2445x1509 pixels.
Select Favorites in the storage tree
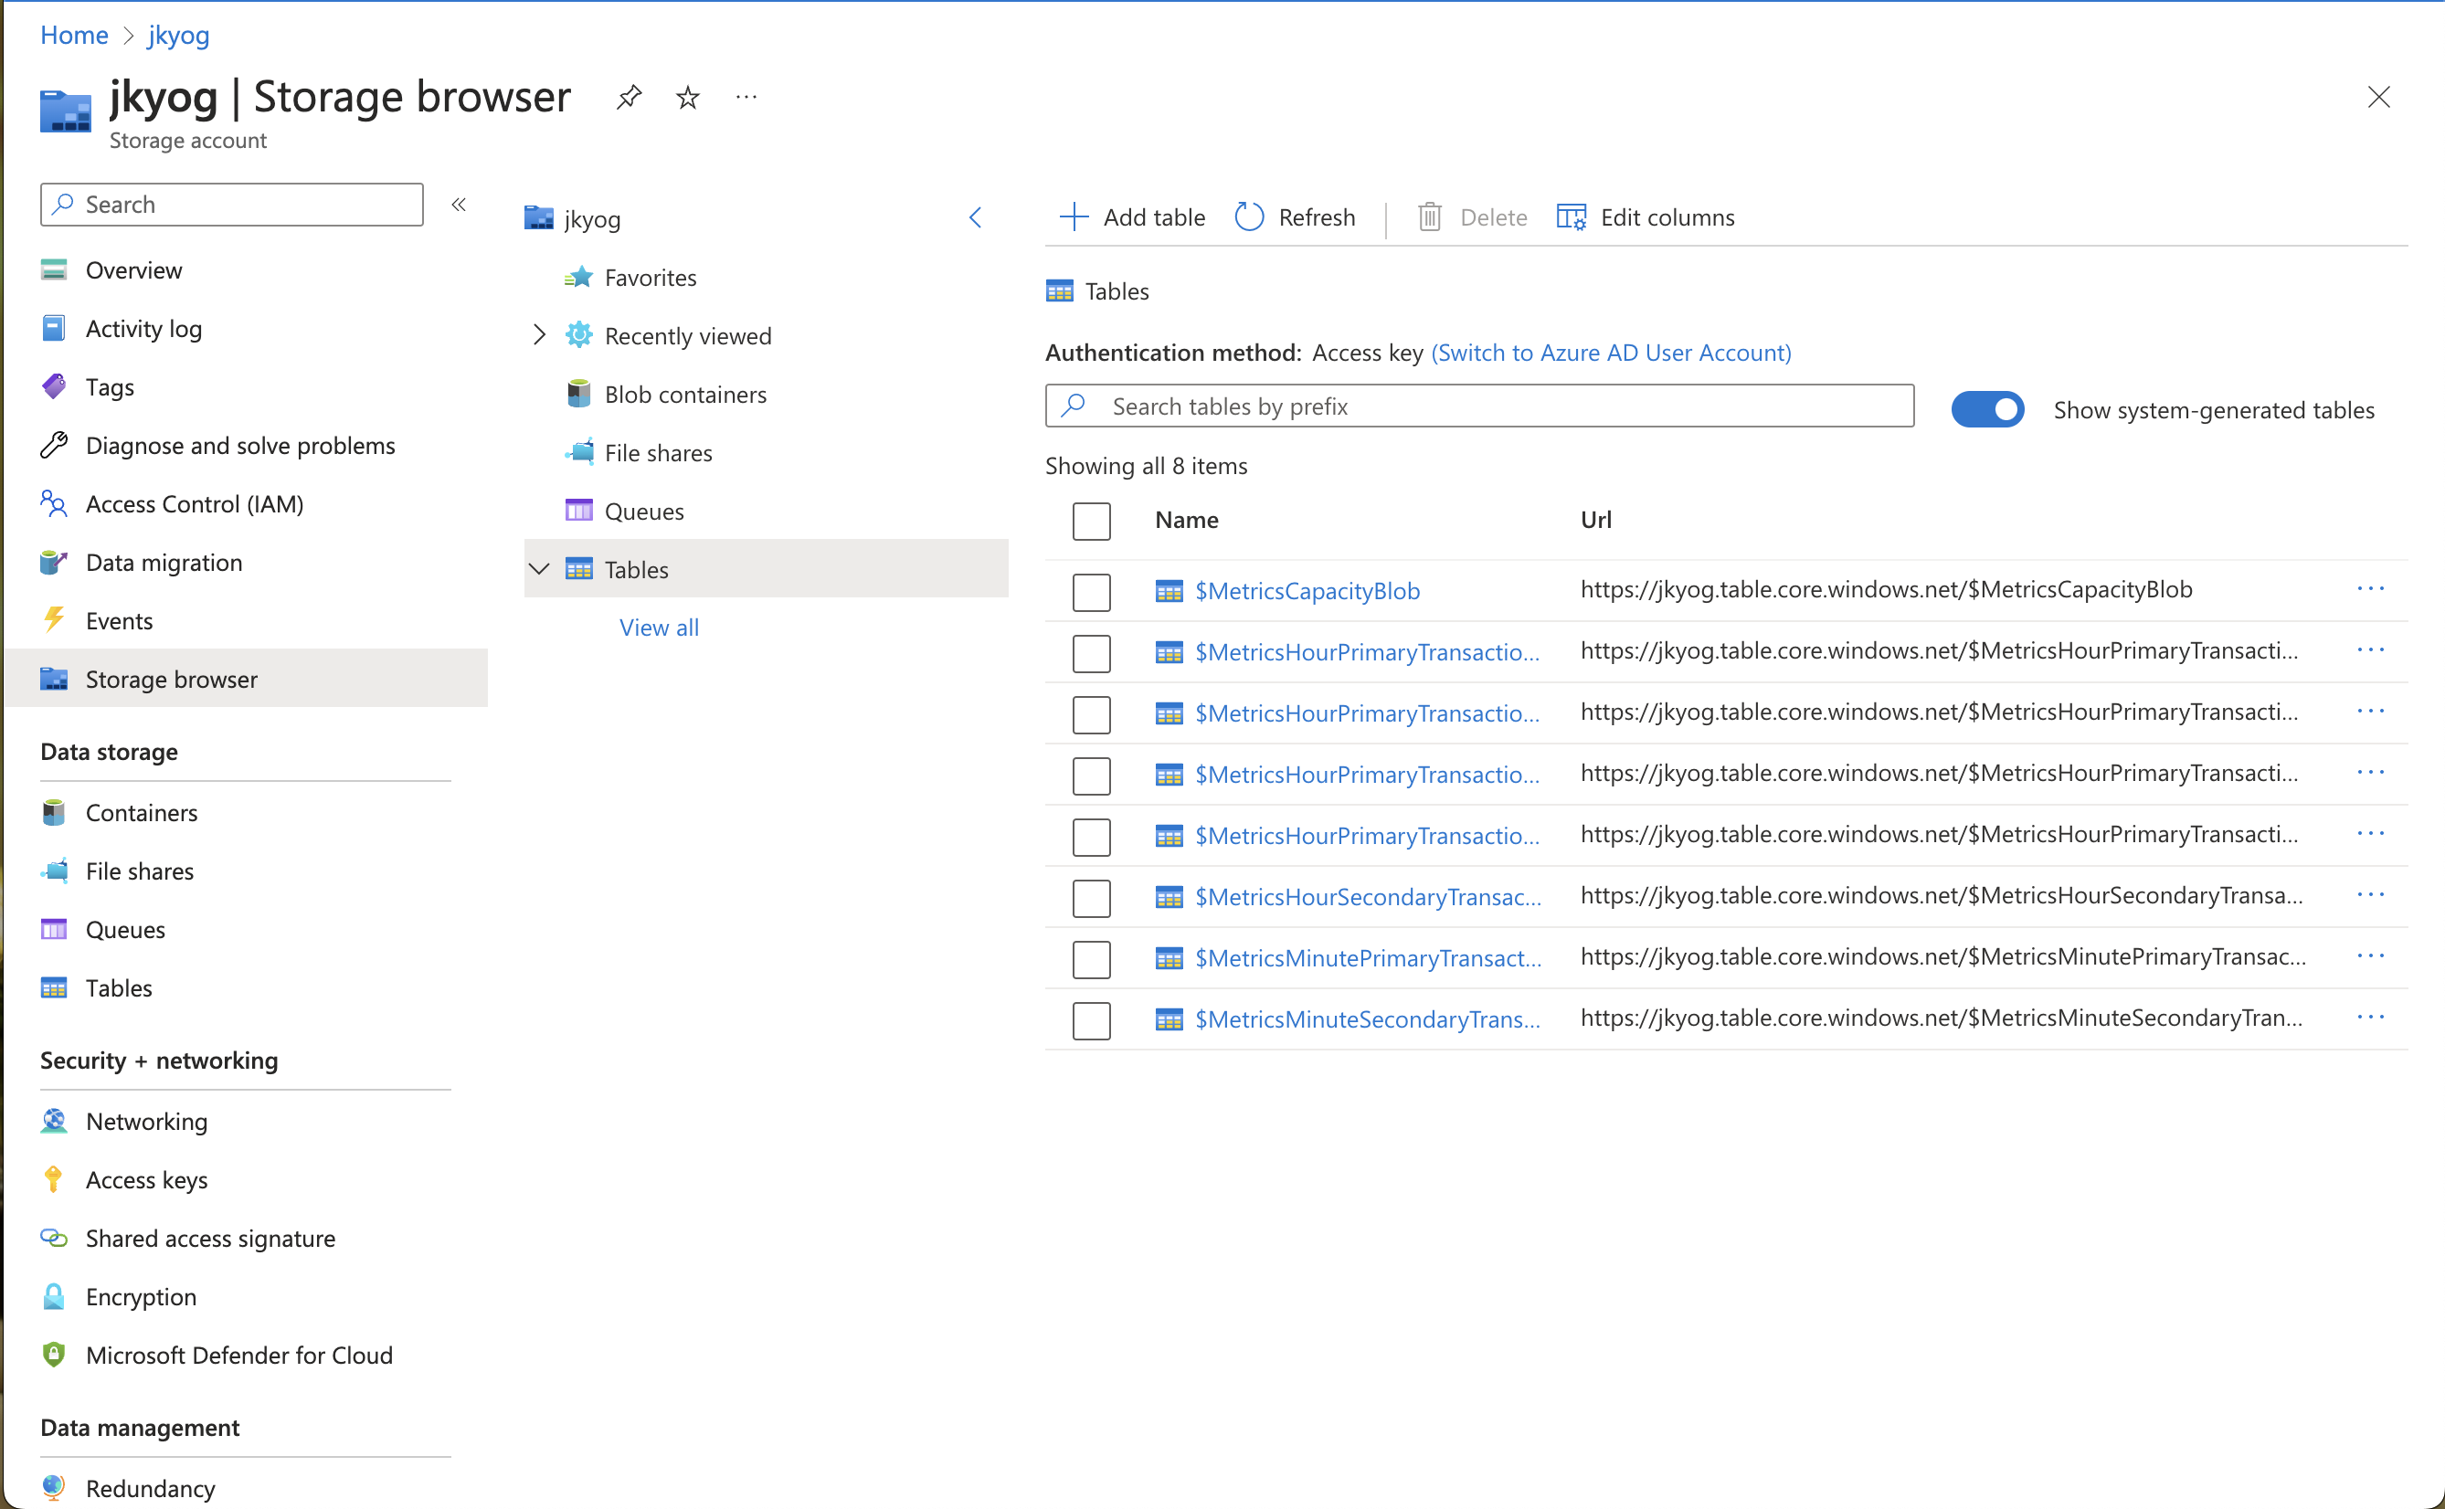point(650,278)
